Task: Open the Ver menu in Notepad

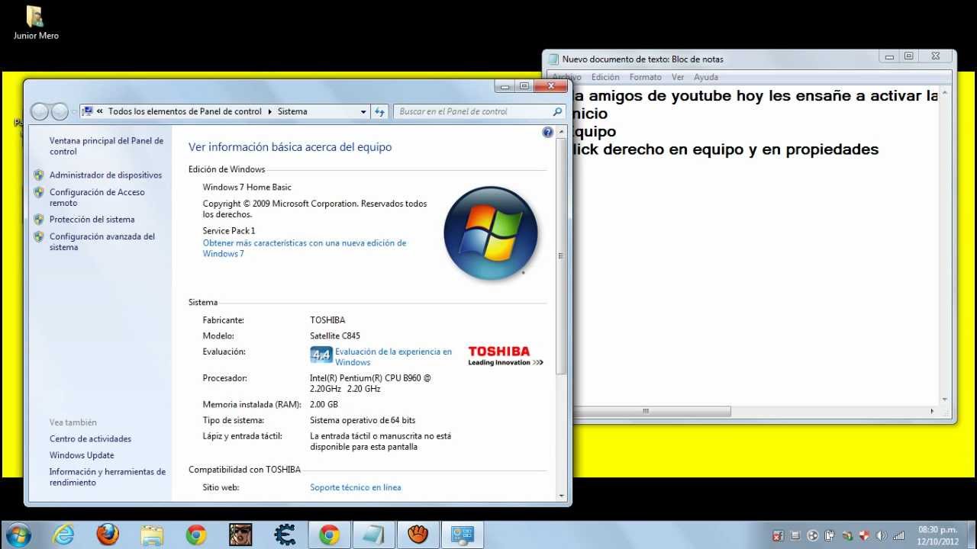Action: 678,77
